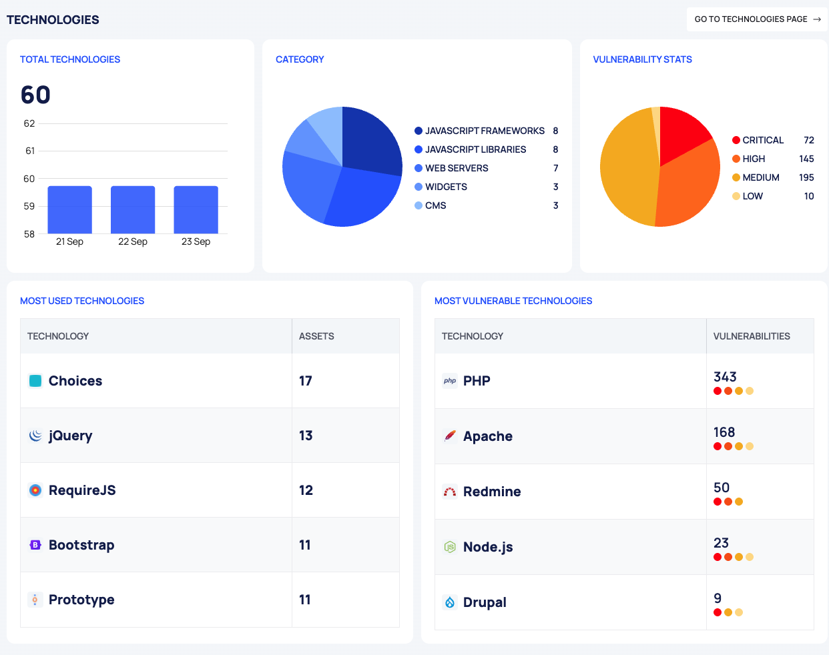Image resolution: width=829 pixels, height=655 pixels.
Task: Click the RequireJS assets count 12
Action: coord(306,490)
